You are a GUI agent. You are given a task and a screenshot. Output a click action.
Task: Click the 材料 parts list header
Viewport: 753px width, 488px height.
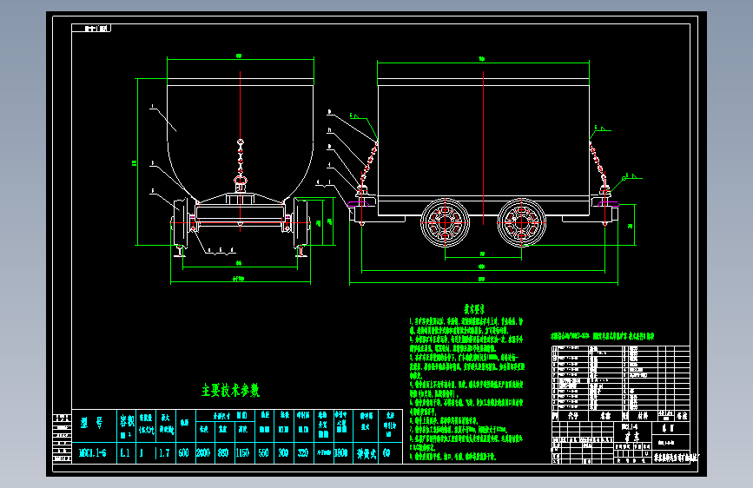pos(643,416)
